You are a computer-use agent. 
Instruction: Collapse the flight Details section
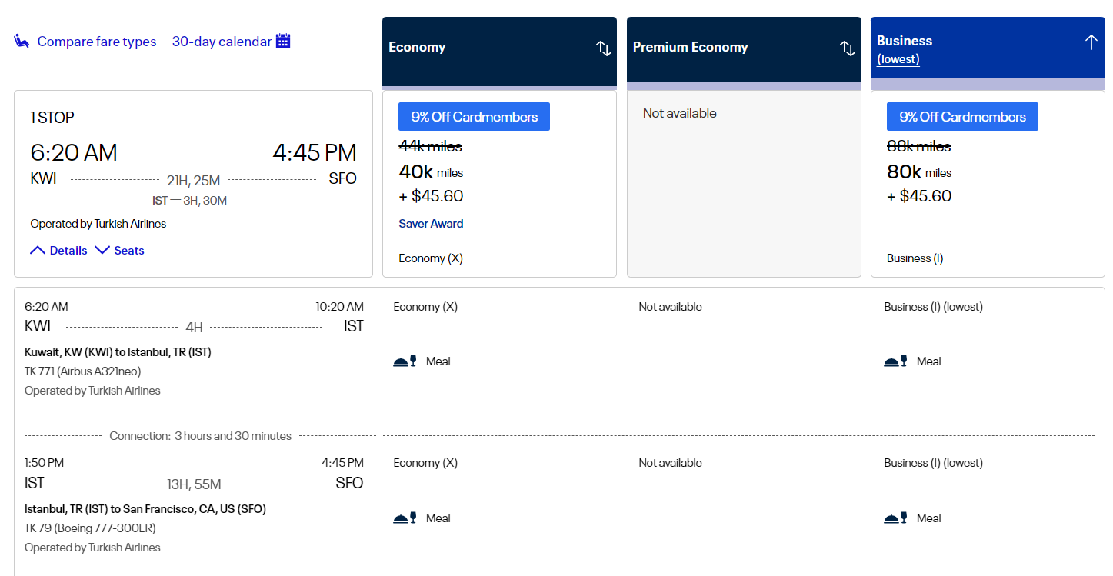tap(58, 250)
